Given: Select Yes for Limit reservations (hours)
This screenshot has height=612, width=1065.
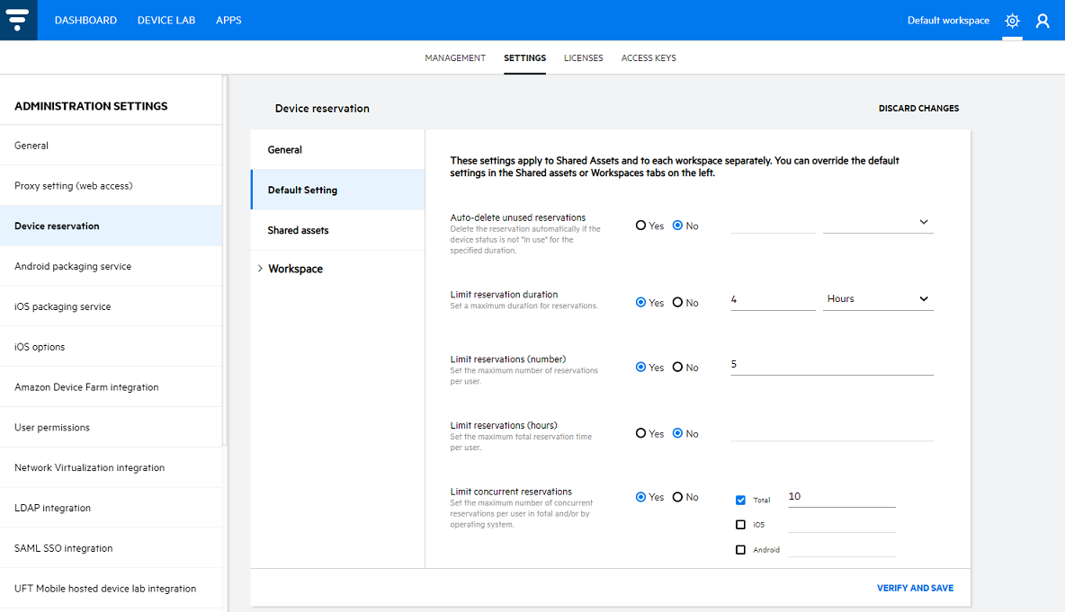Looking at the screenshot, I should [x=641, y=433].
